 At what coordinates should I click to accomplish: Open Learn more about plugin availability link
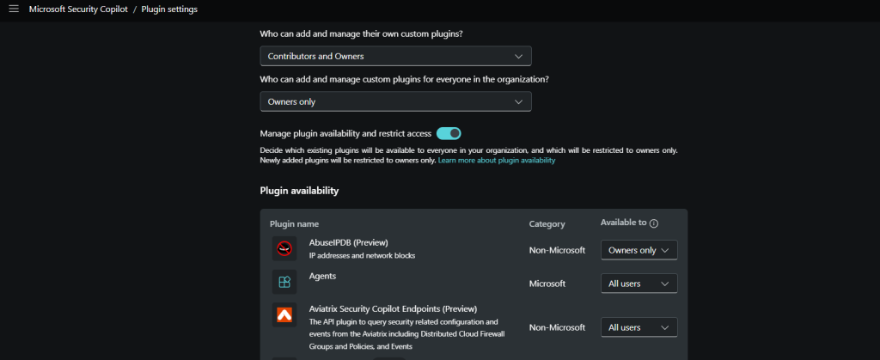[497, 161]
